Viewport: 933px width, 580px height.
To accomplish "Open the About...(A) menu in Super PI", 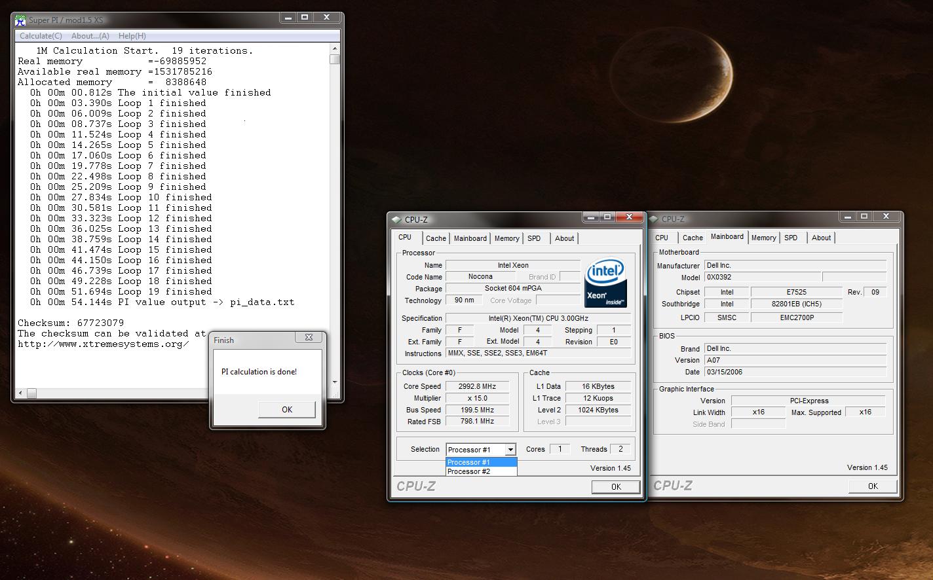I will click(x=90, y=36).
